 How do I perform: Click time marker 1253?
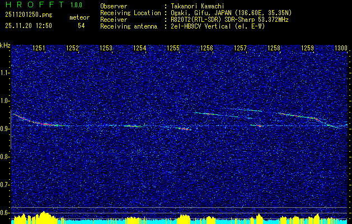click(x=106, y=48)
